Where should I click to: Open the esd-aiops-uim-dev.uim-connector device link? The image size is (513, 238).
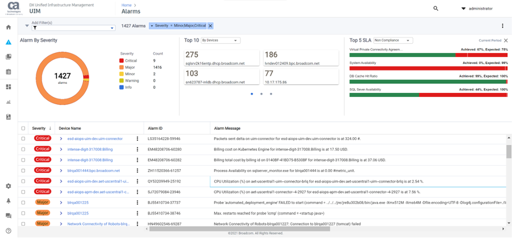95,138
